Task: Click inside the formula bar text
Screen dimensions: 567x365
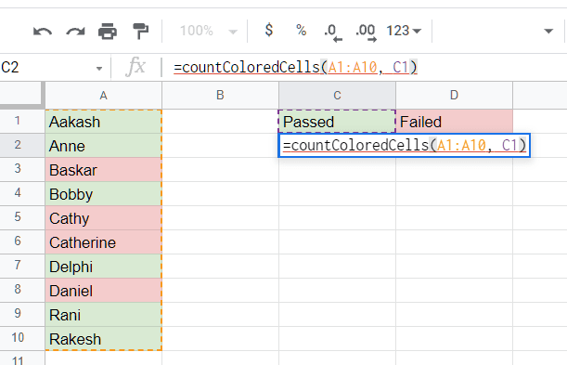Action: tap(295, 67)
